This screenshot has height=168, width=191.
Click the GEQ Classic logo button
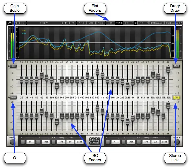tap(95, 141)
